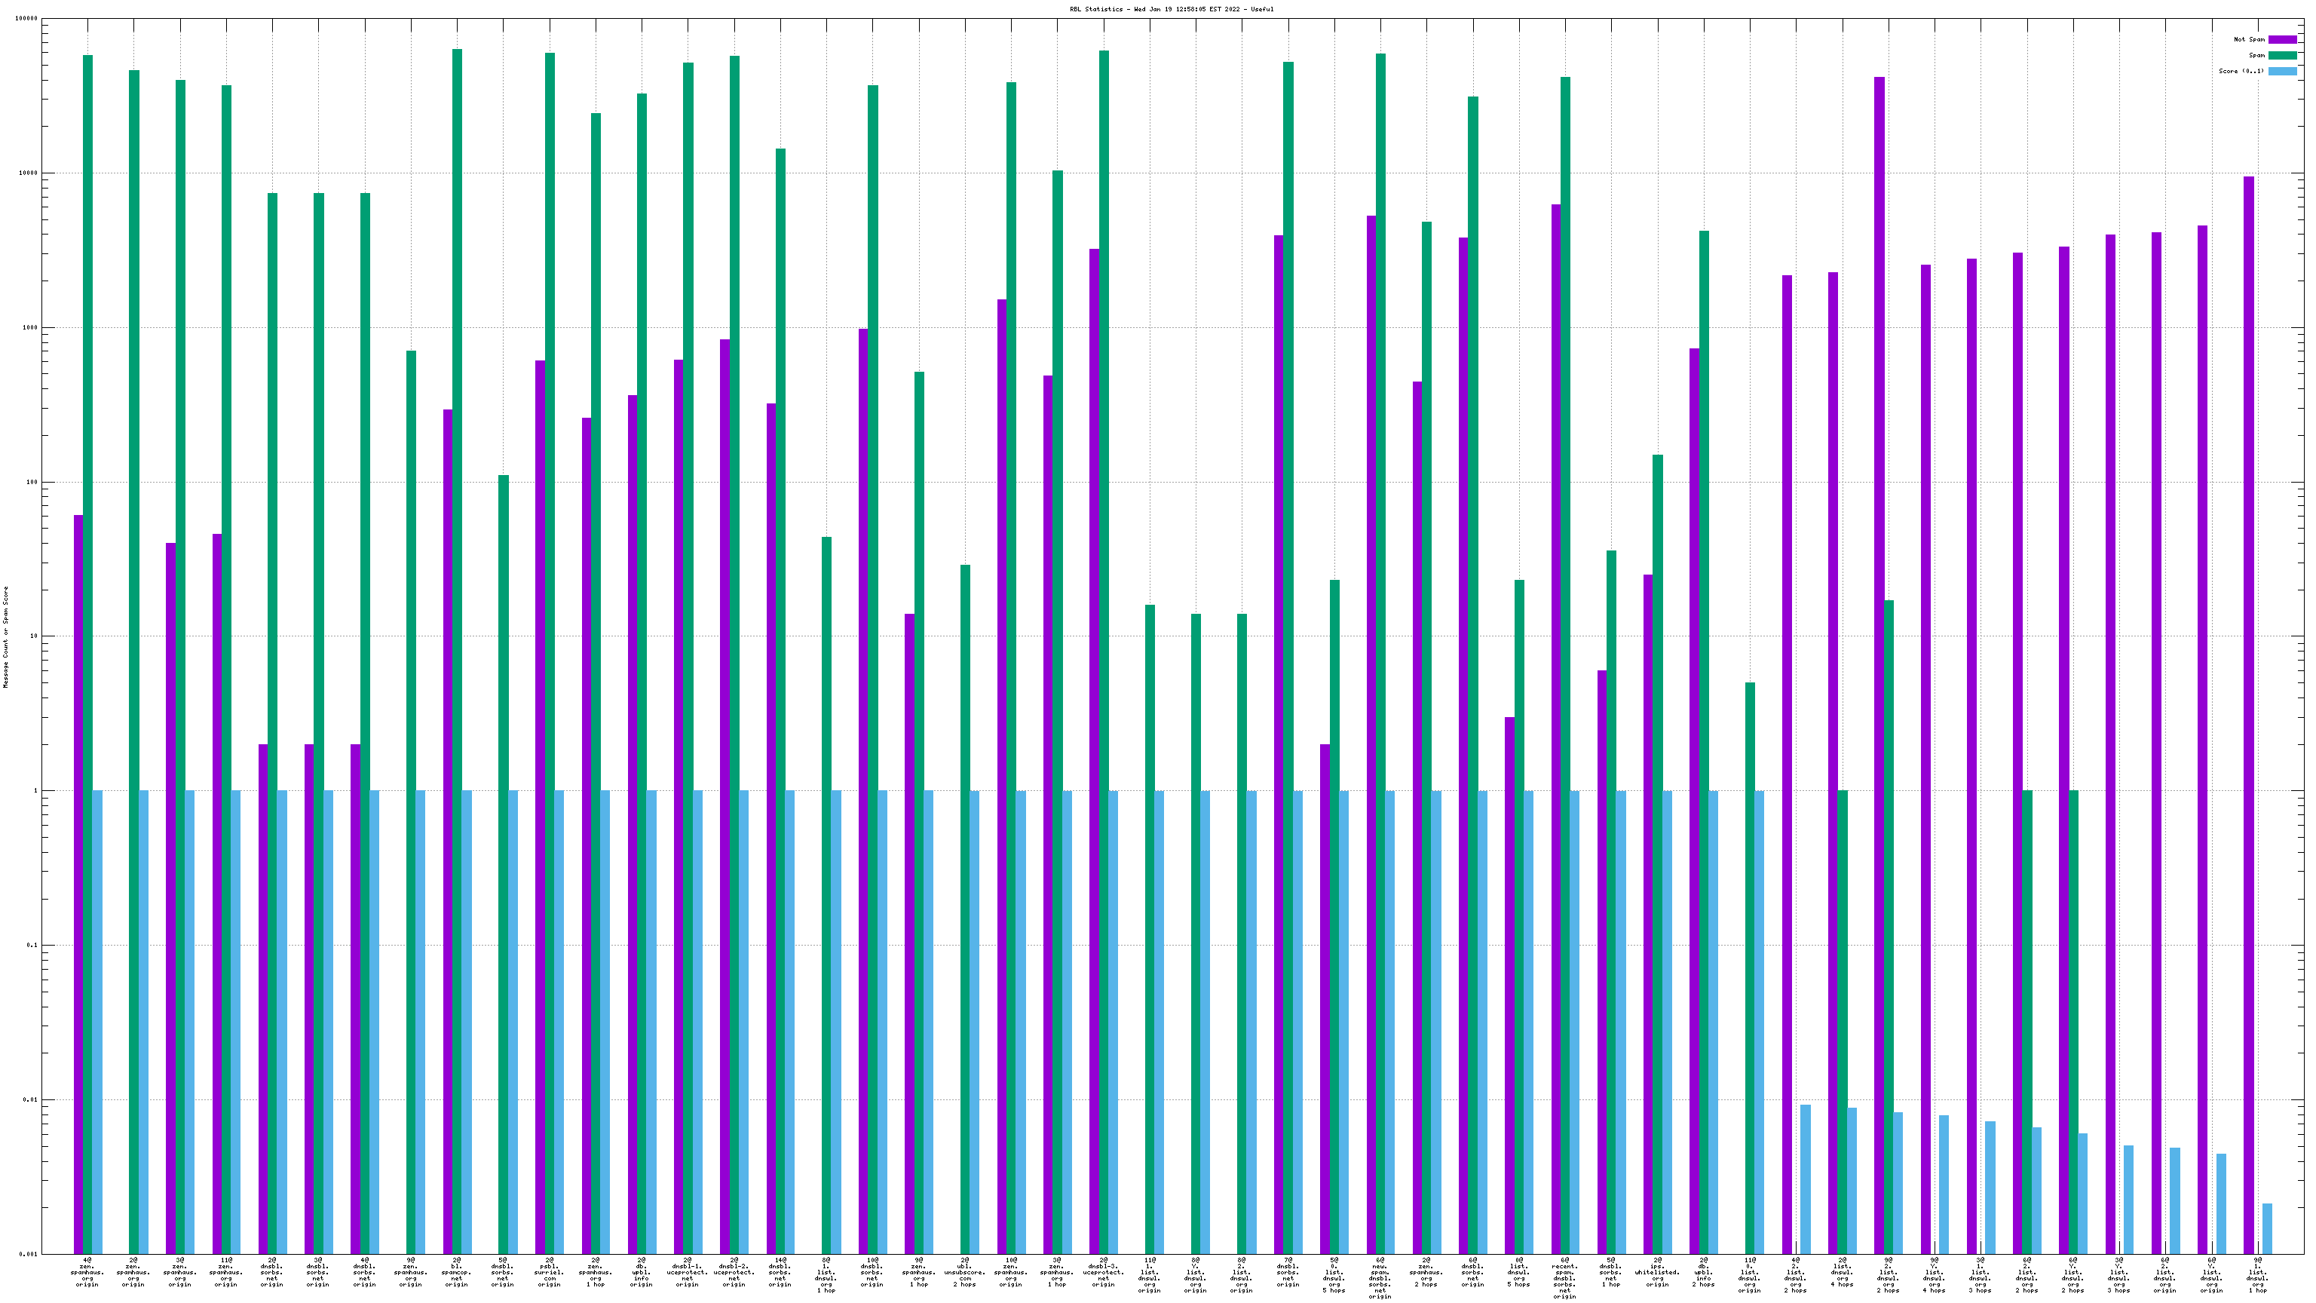Click the 'Message Count or Spam Score' axis title
2316x1303 pixels.
click(5, 636)
